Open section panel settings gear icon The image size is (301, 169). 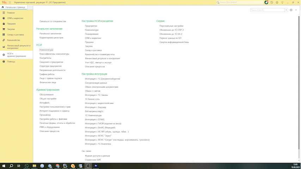pyautogui.click(x=291, y=10)
